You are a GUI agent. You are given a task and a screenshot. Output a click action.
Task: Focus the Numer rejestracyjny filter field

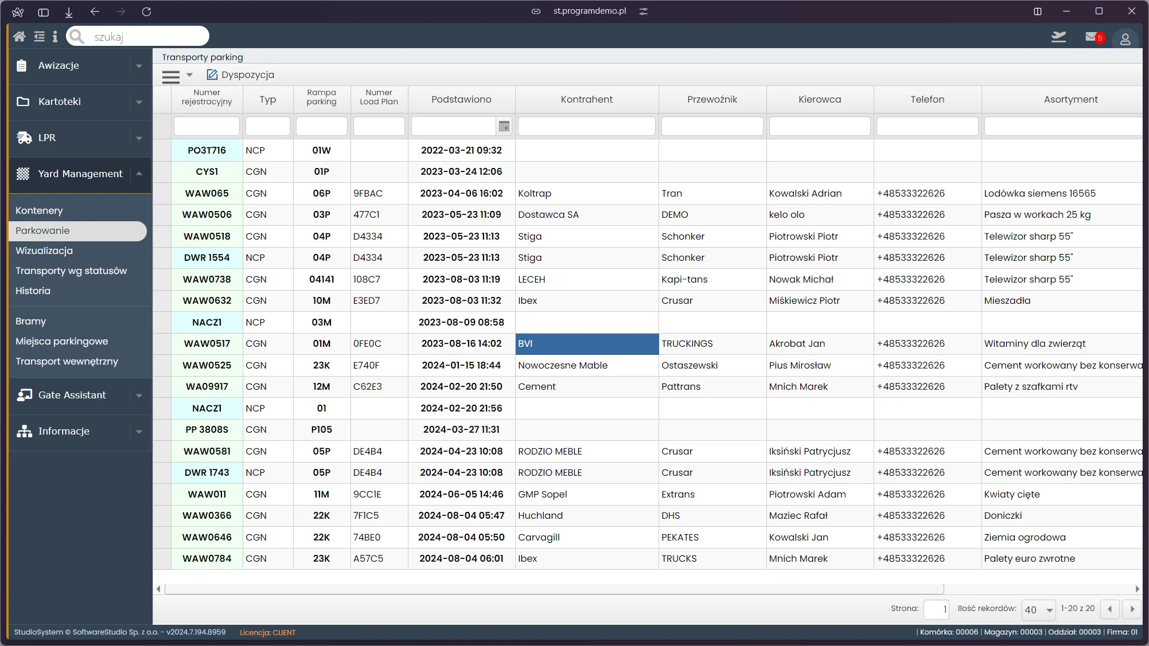207,126
